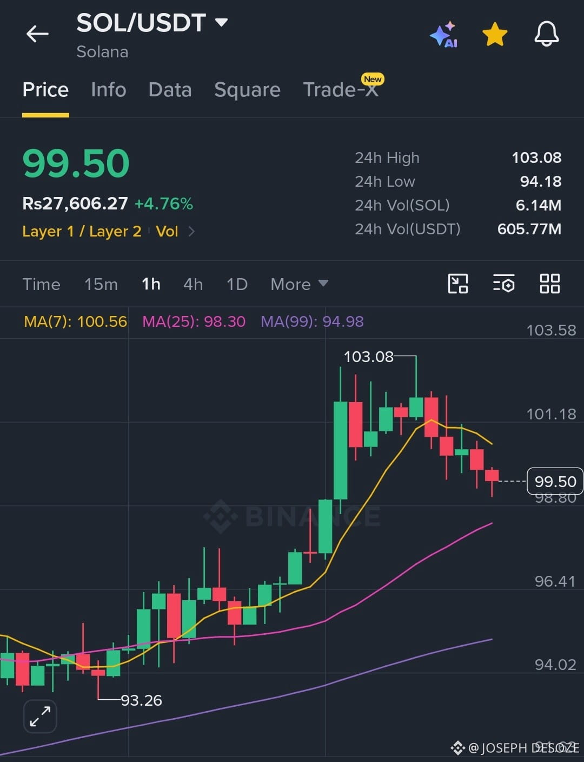Screen dimensions: 584x762
Task: Click the 24h Vol(USDT) value 605.77M
Action: 529,229
